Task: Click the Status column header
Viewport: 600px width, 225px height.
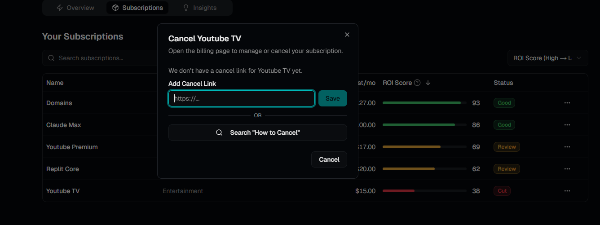Action: coord(503,83)
